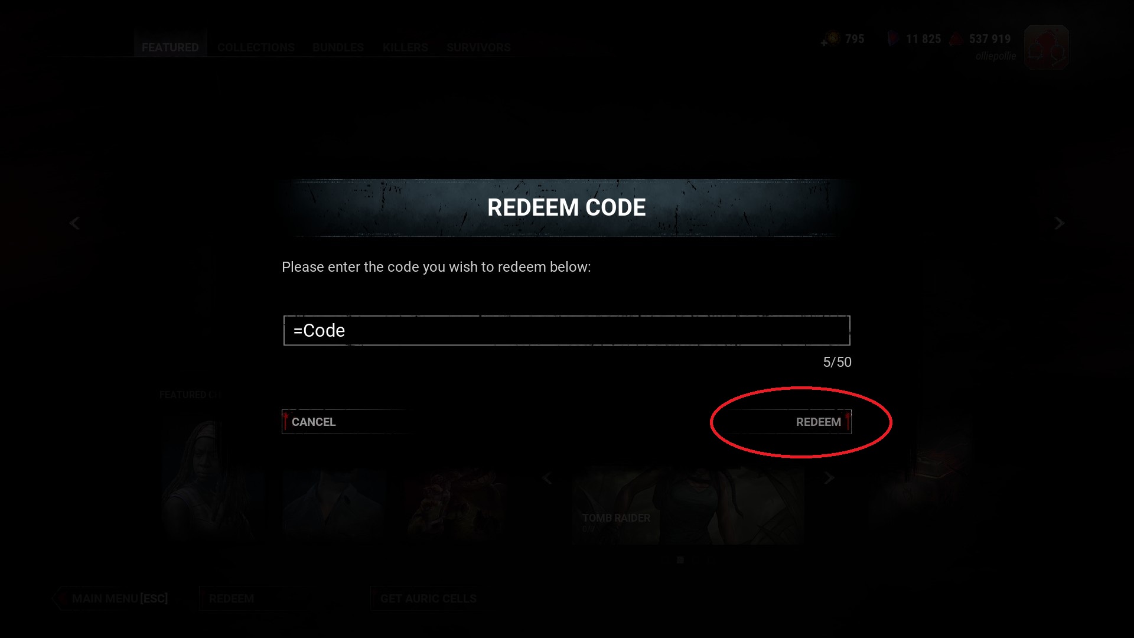The height and width of the screenshot is (638, 1134).
Task: Go to the Killers tab
Action: coord(405,47)
